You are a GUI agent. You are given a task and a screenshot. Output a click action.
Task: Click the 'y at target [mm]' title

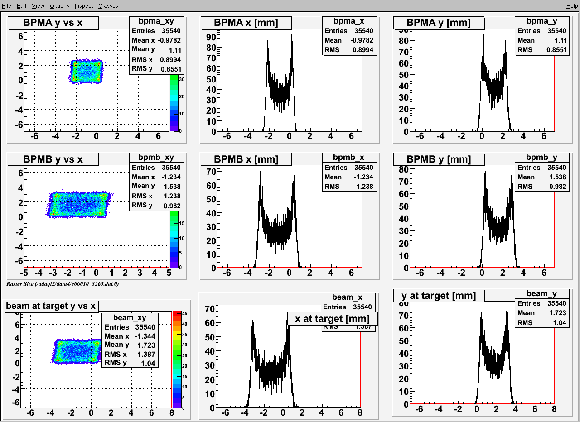tap(439, 296)
